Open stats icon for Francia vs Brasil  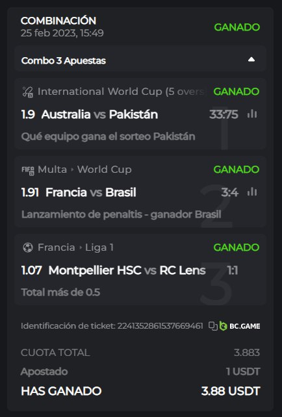[x=252, y=192]
